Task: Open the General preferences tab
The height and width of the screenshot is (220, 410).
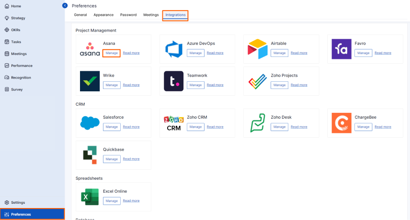Action: click(80, 15)
